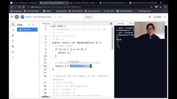Switch to AVLGTree.java GitLab tab
This screenshot has width=177, height=99.
[x=84, y=3]
